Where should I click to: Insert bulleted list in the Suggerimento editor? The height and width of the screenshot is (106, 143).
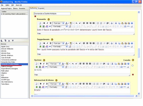point(98,43)
